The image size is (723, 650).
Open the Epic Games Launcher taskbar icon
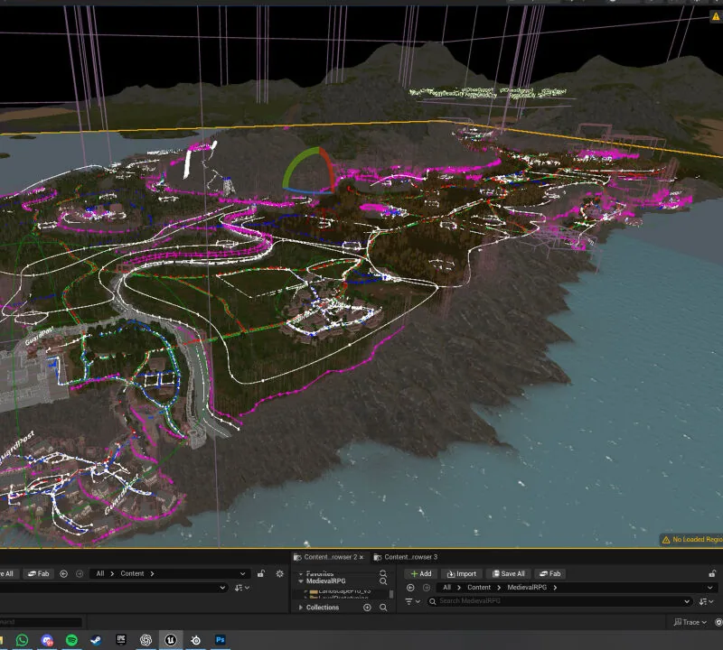pyautogui.click(x=121, y=640)
